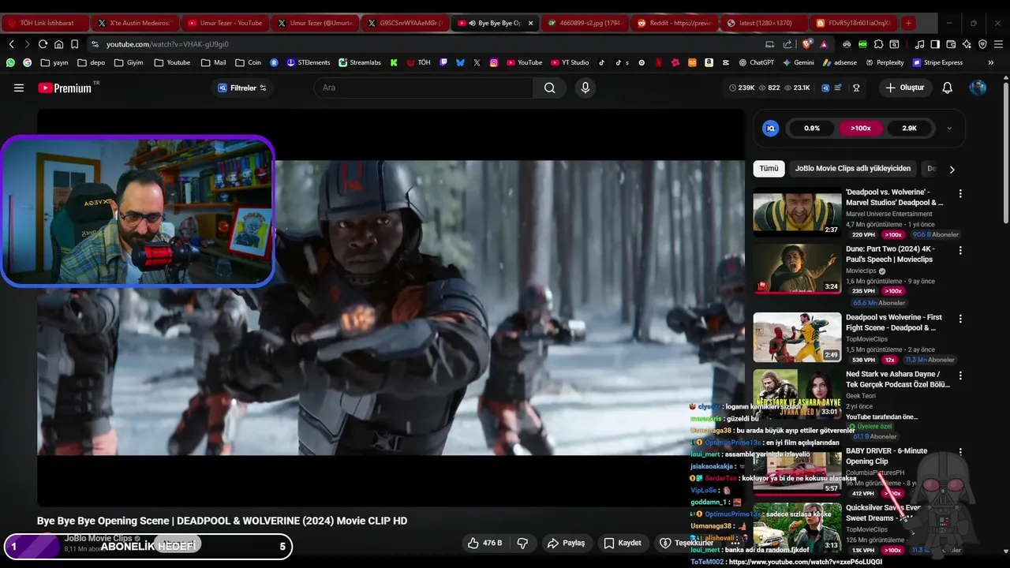Viewport: 1010px width, 568px height.
Task: Open the Brave Wallet icon
Action: (951, 44)
